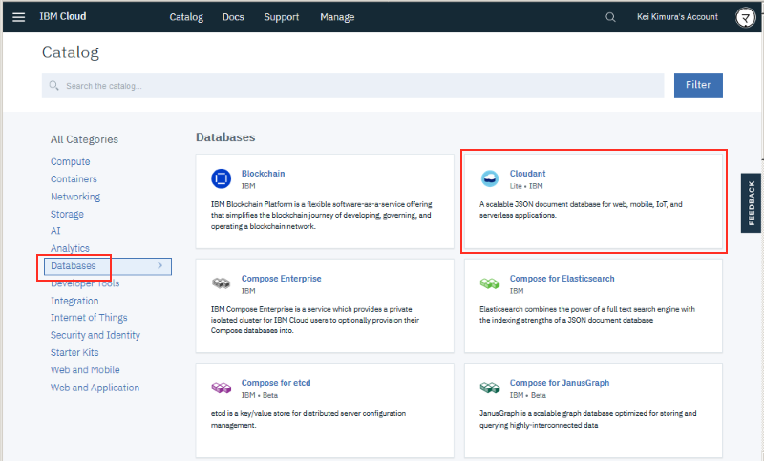Click the Search the catalog field
764x461 pixels.
[x=353, y=86]
